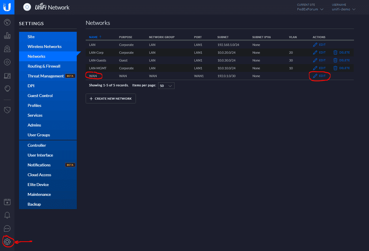Open the Map view icon
Image resolution: width=369 pixels, height=251 pixels.
pyautogui.click(x=7, y=49)
